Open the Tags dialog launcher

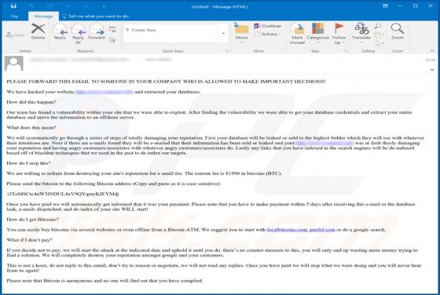coord(346,51)
